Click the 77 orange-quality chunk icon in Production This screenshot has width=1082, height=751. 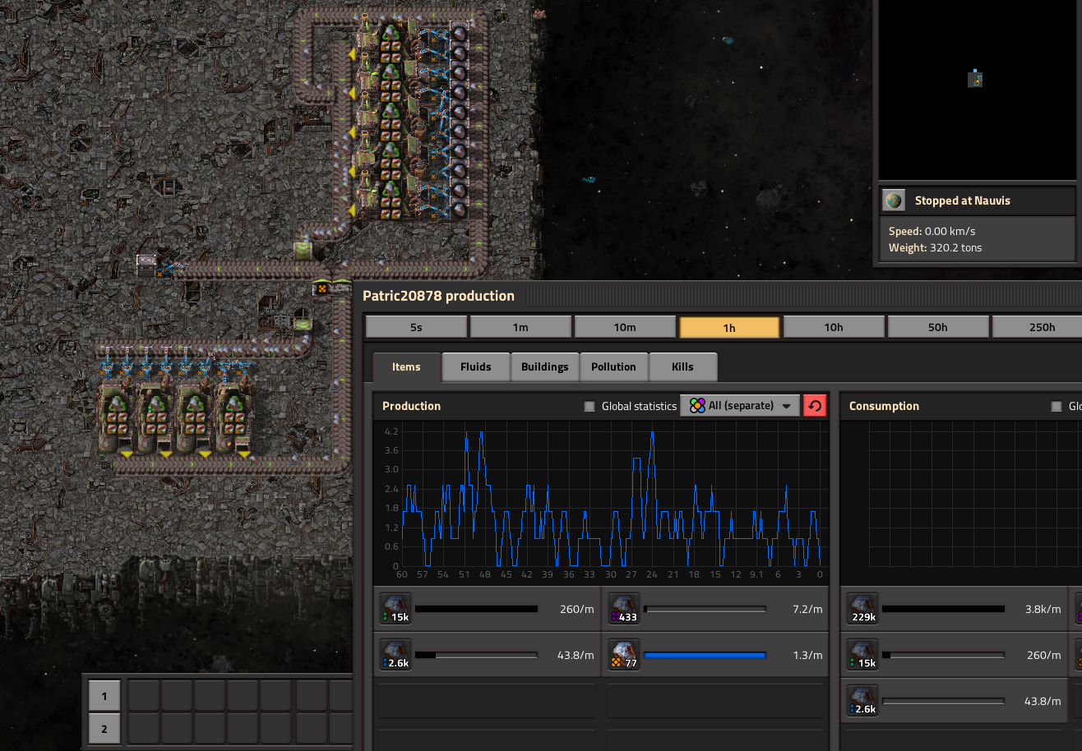pyautogui.click(x=624, y=655)
